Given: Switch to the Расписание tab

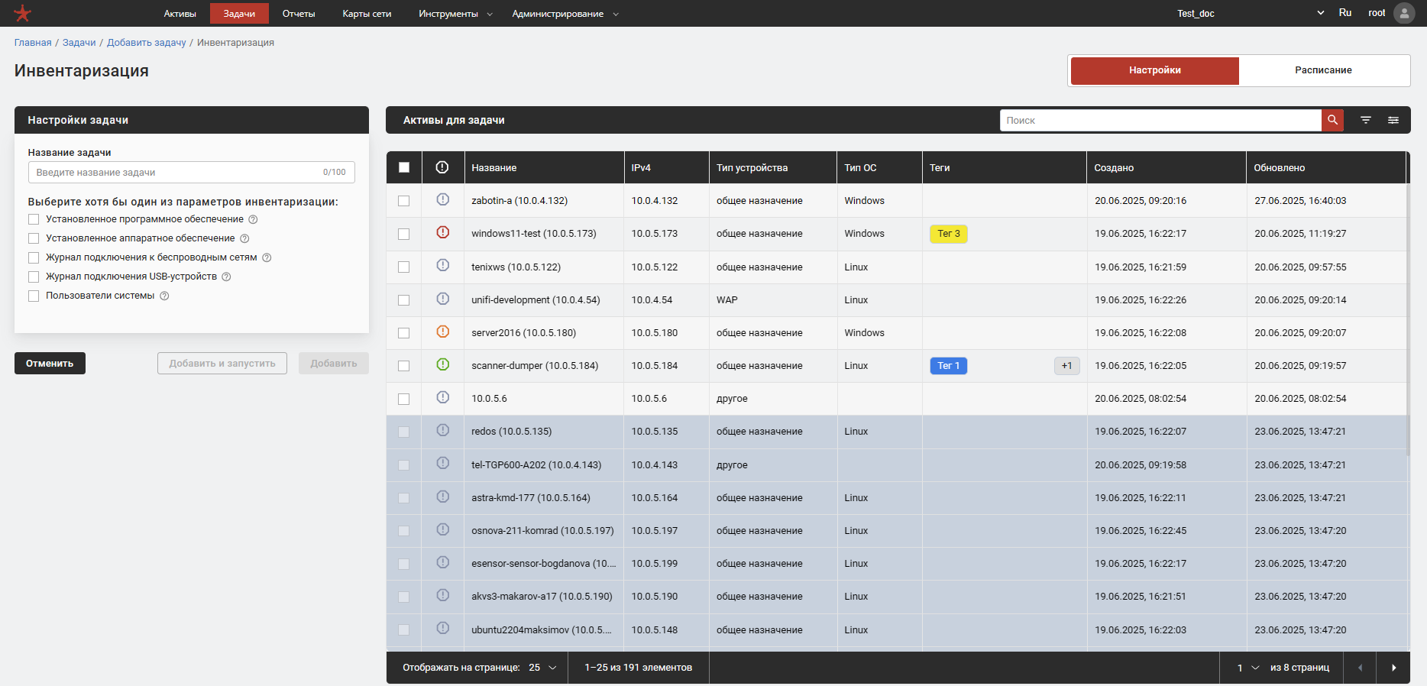Looking at the screenshot, I should 1323,70.
